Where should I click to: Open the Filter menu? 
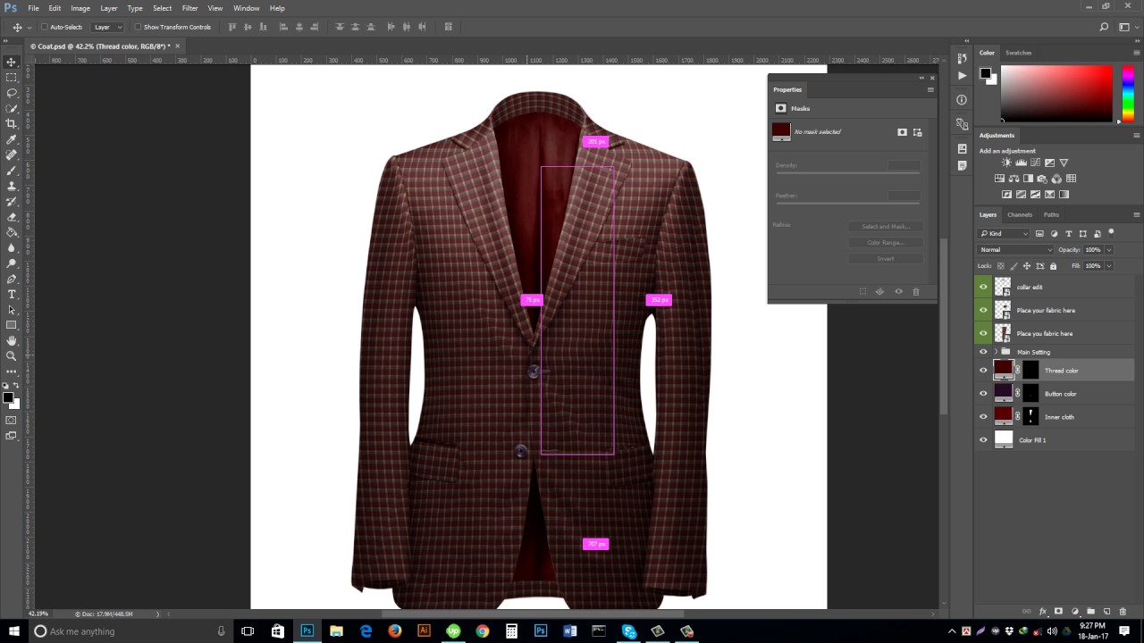190,8
